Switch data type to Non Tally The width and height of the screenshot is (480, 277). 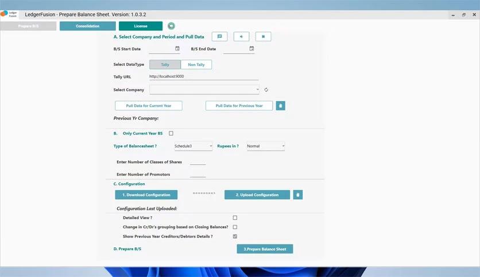(x=196, y=65)
